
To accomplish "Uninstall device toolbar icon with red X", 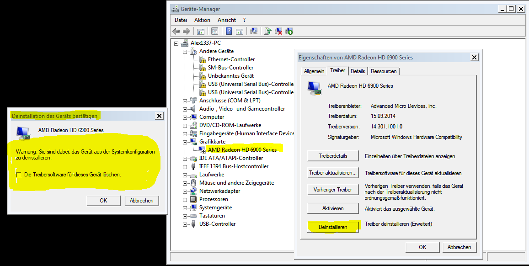I will (278, 32).
